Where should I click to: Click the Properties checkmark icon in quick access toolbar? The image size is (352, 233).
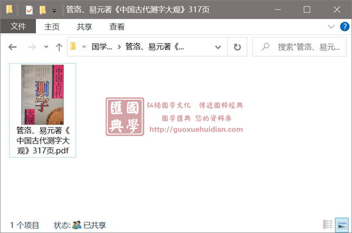pyautogui.click(x=29, y=10)
